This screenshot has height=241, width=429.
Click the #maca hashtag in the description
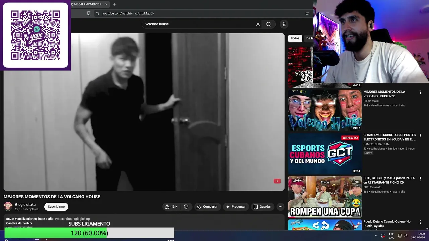pyautogui.click(x=60, y=219)
